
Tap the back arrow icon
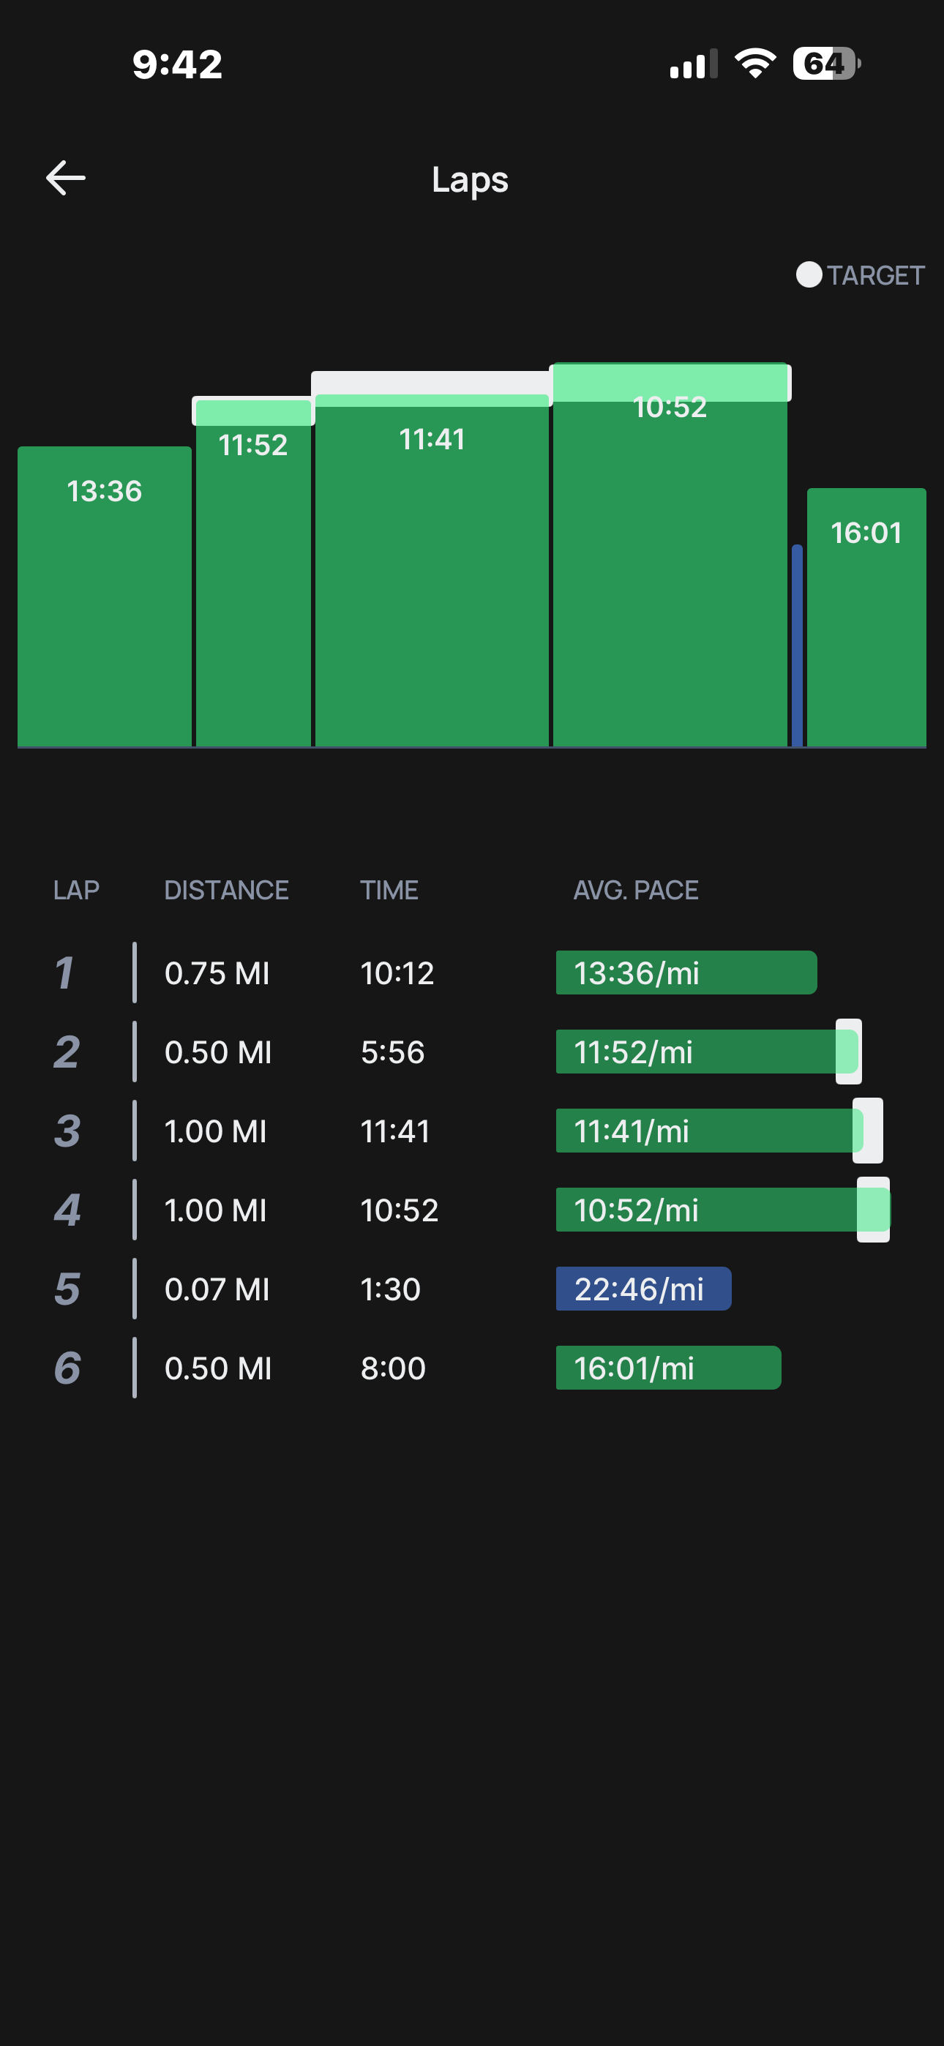66,178
